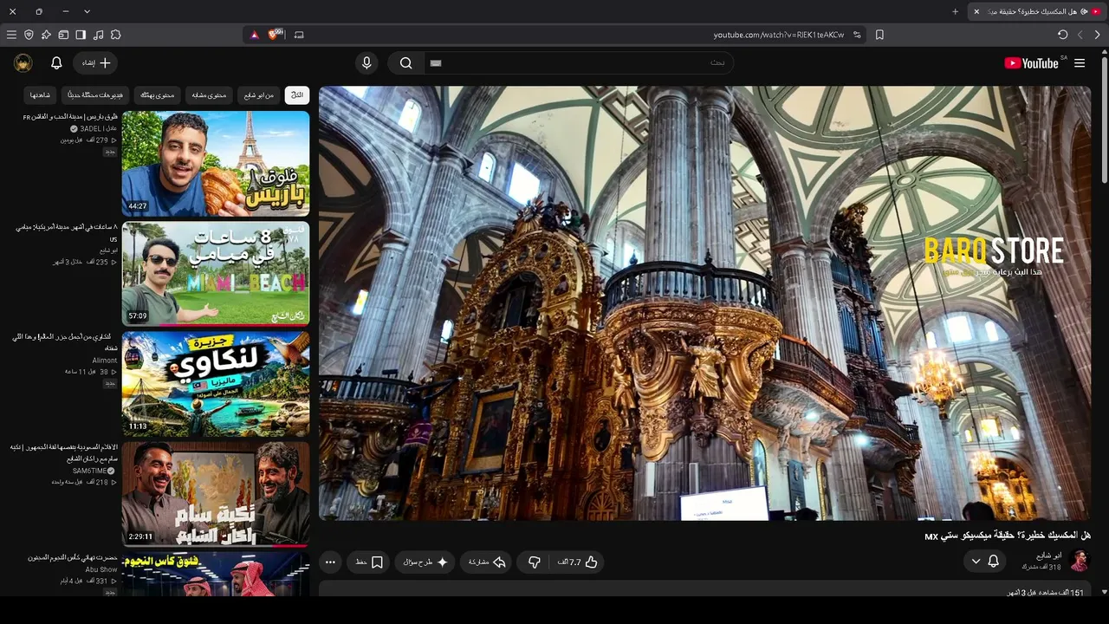
Task: Click the 318 ألف subscriber count
Action: point(1041,567)
